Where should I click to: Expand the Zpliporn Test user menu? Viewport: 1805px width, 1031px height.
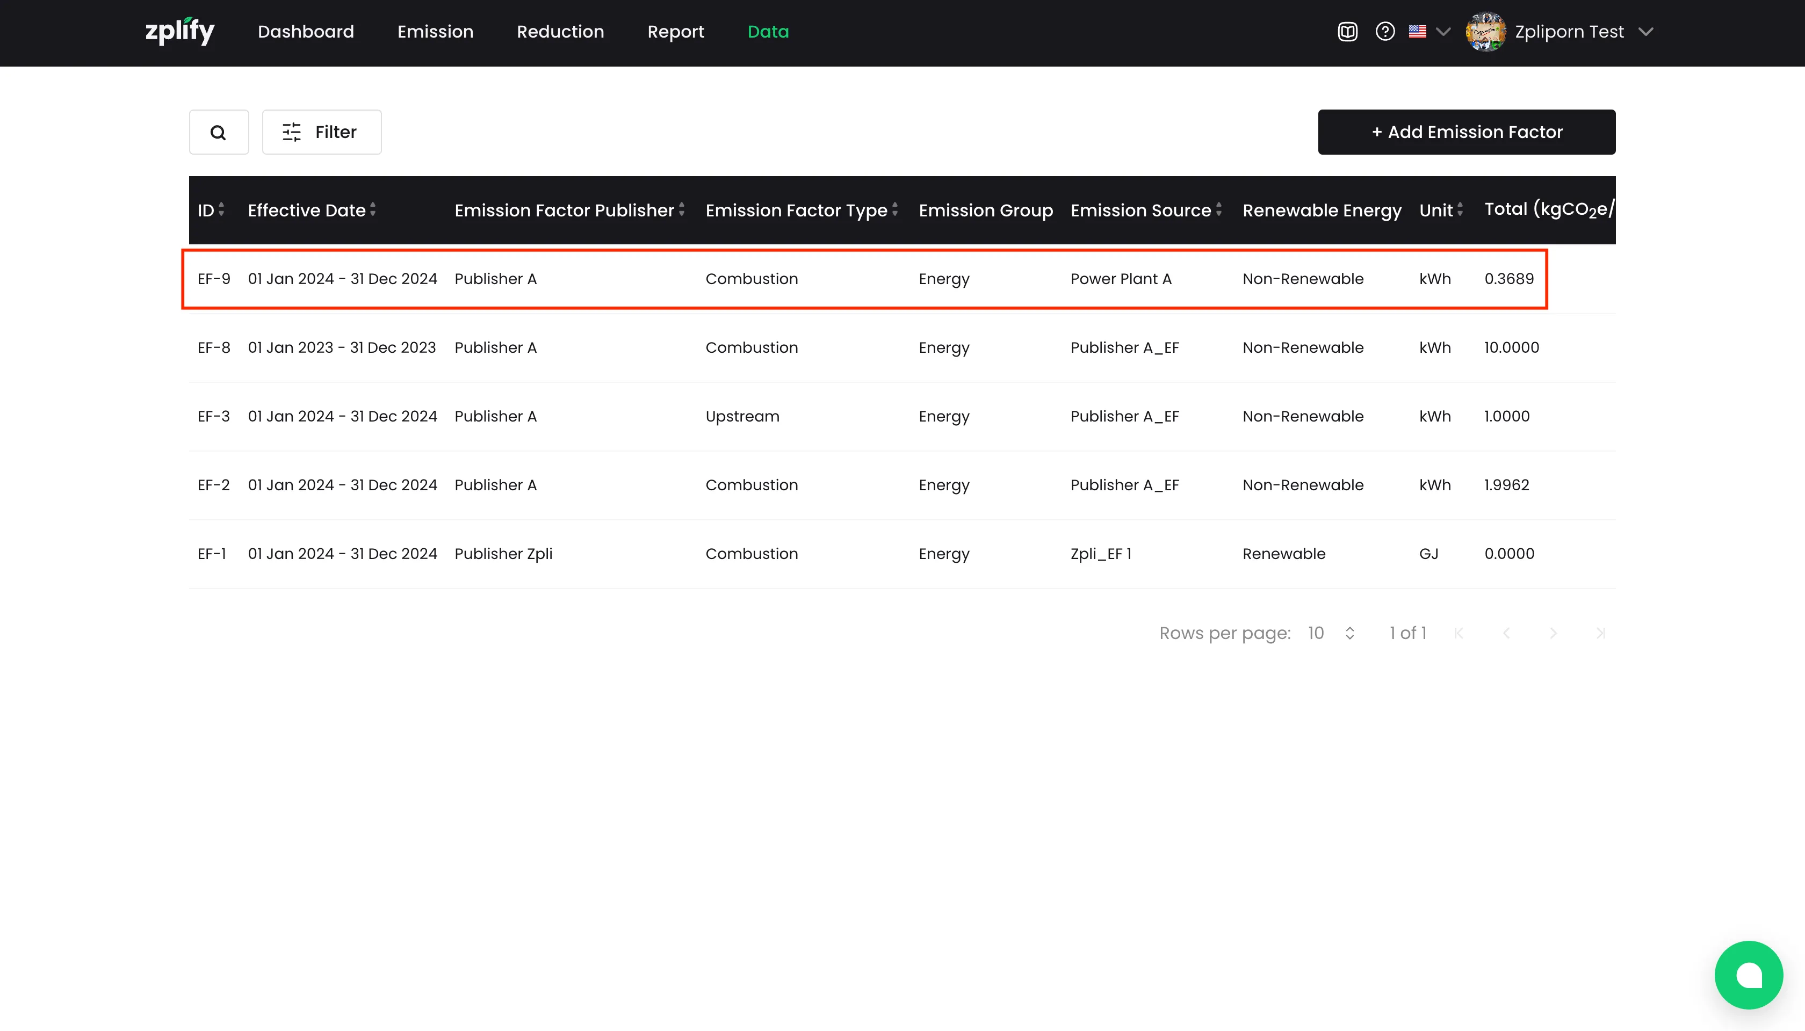tap(1645, 32)
